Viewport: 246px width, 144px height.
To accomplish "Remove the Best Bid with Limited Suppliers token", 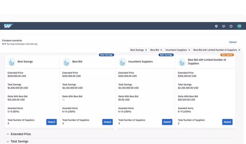I will click(x=239, y=50).
